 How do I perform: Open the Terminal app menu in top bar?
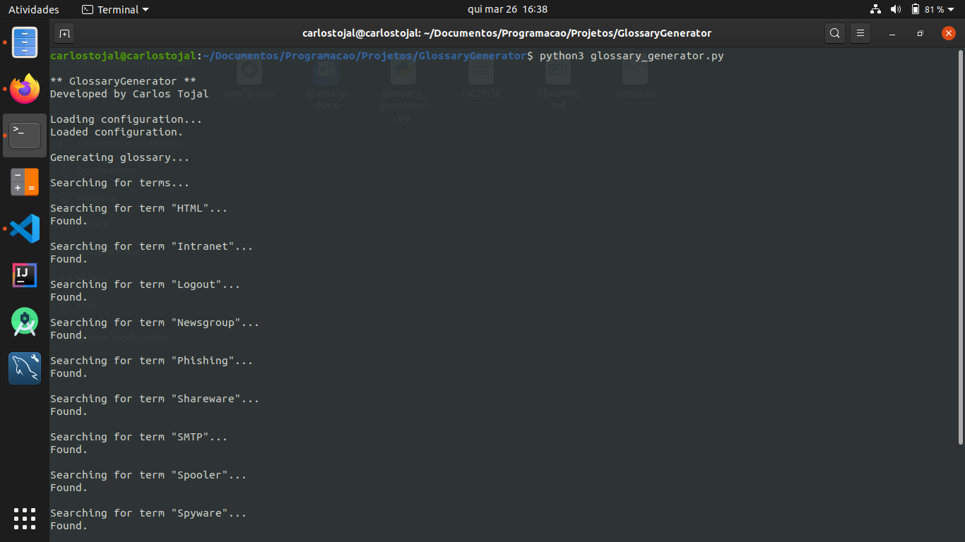[115, 9]
